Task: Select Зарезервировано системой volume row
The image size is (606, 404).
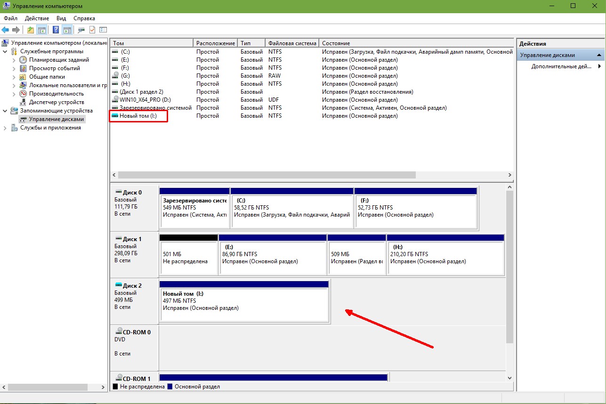Action: 312,108
